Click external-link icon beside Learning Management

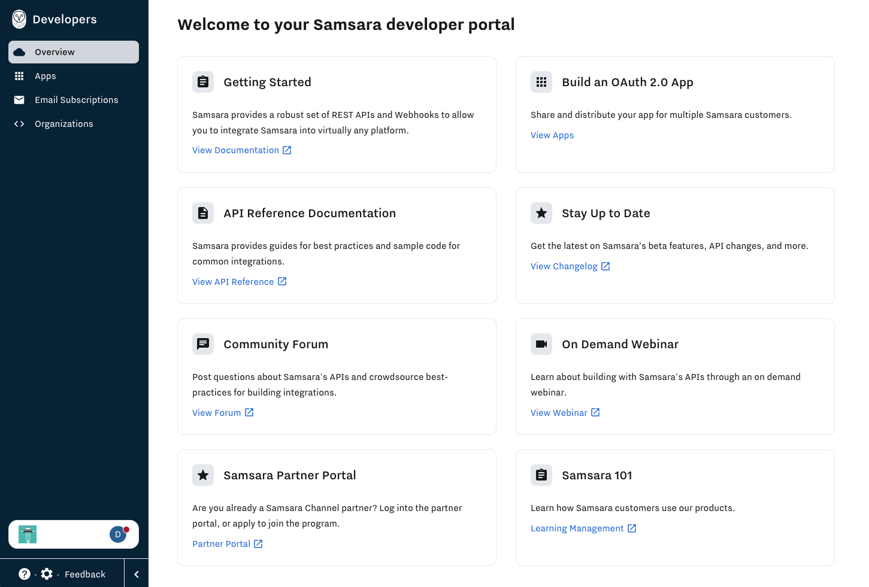pos(632,528)
